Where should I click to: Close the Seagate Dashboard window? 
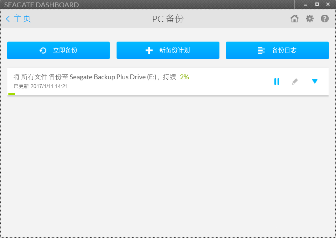(x=328, y=5)
